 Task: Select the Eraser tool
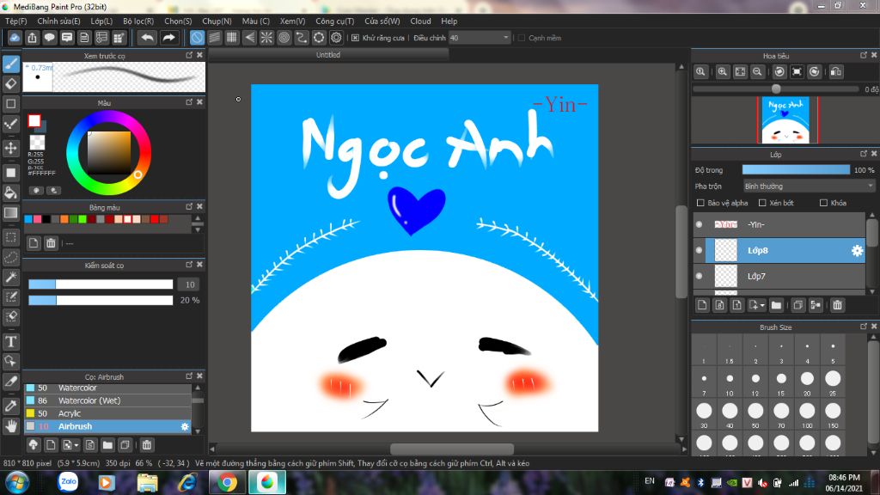(10, 83)
